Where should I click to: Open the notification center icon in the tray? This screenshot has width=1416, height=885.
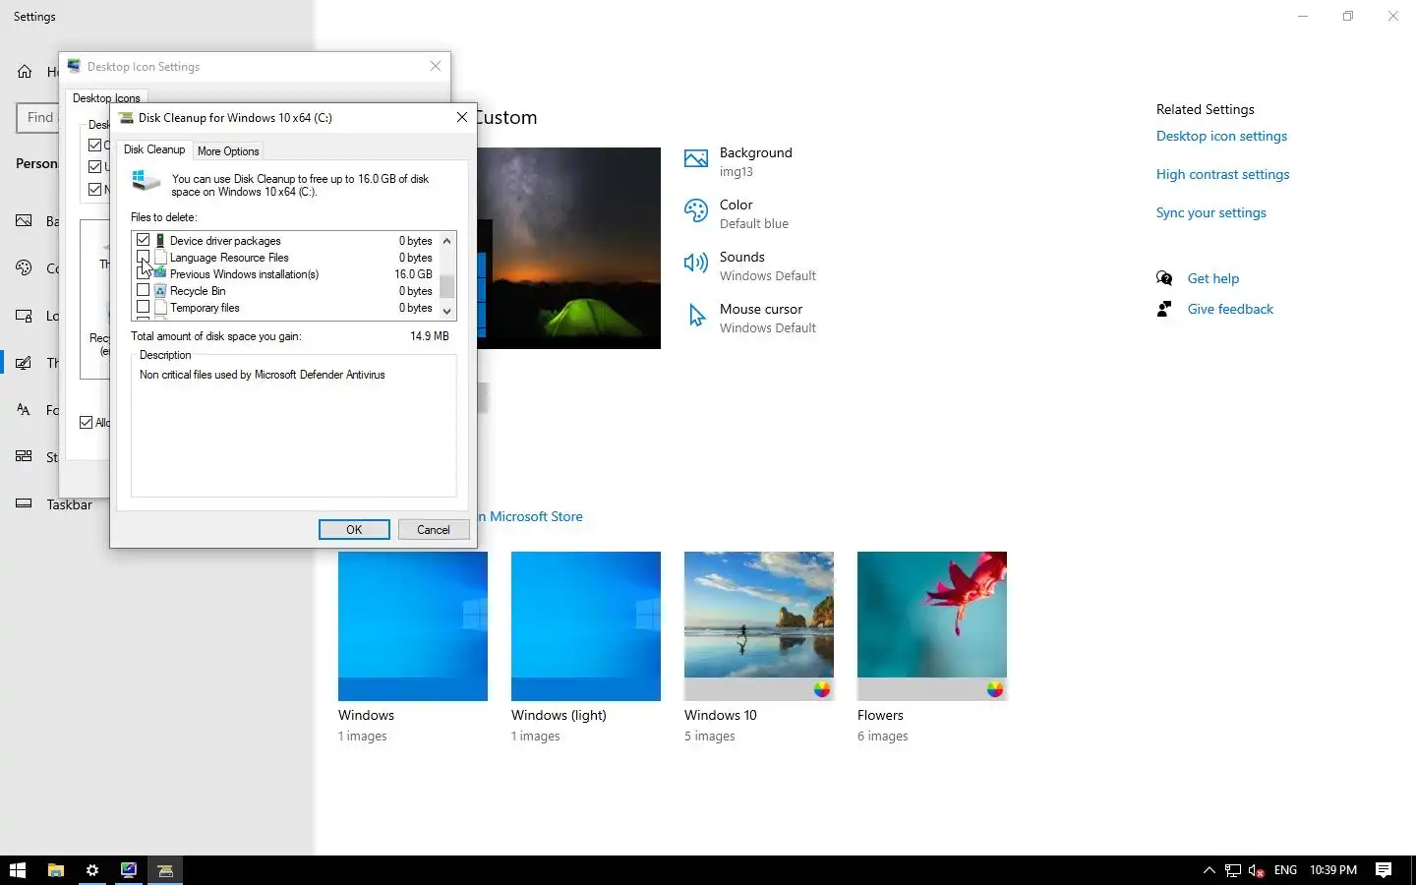tap(1384, 870)
